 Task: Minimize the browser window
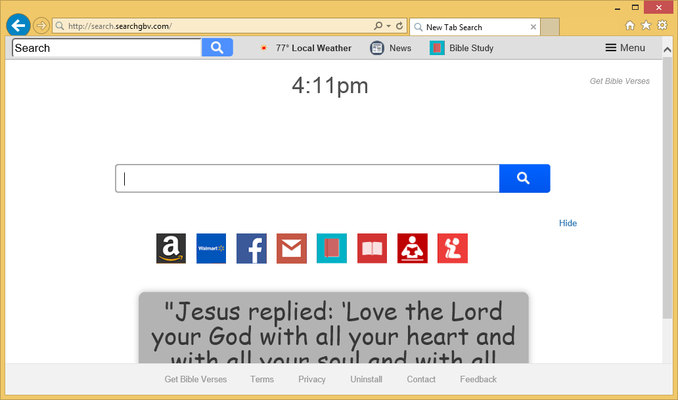click(x=618, y=8)
